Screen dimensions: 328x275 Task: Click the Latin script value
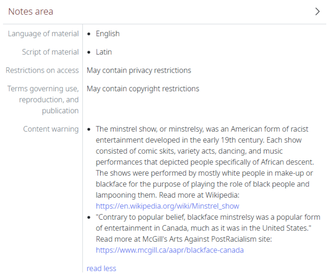[x=104, y=52]
